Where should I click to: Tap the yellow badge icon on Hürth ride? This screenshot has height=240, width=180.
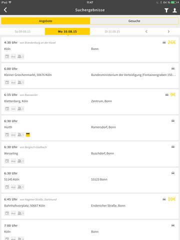tap(28, 134)
